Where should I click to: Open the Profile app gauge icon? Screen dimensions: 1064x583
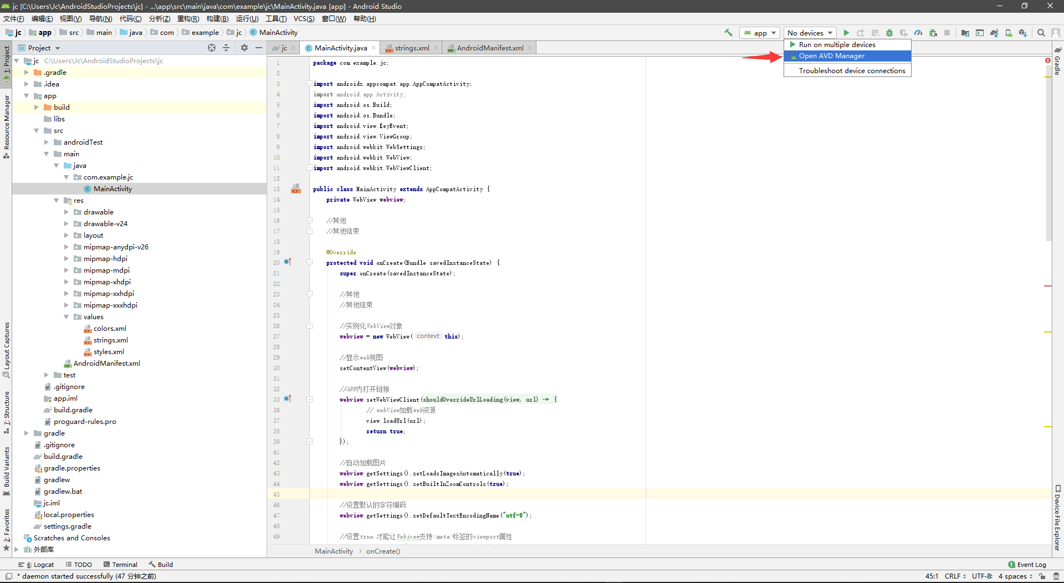(x=918, y=33)
